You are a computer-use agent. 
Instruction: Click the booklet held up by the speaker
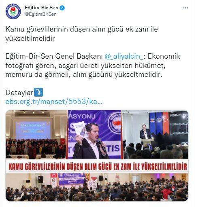(81, 130)
